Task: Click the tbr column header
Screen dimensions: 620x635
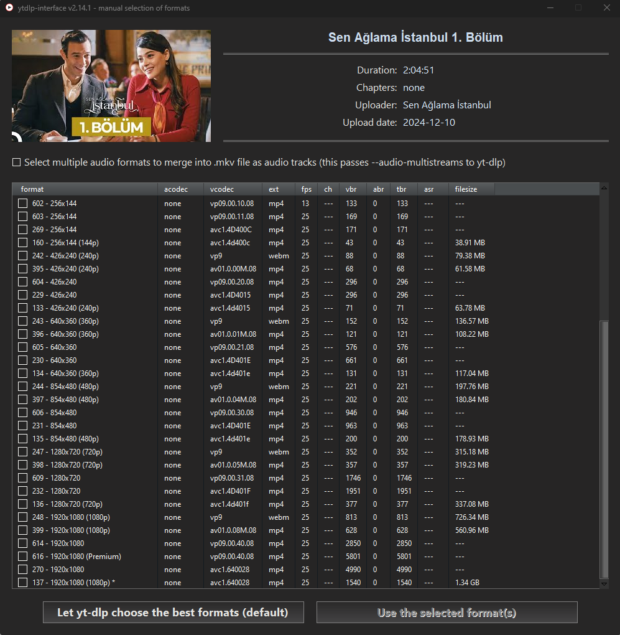Action: coord(404,189)
